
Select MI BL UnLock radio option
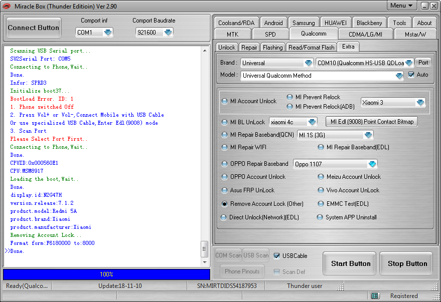[224, 122]
